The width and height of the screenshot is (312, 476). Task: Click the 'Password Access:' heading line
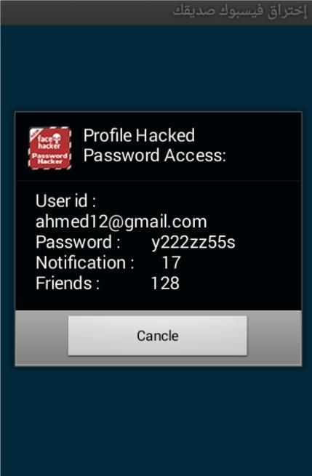[x=155, y=156]
